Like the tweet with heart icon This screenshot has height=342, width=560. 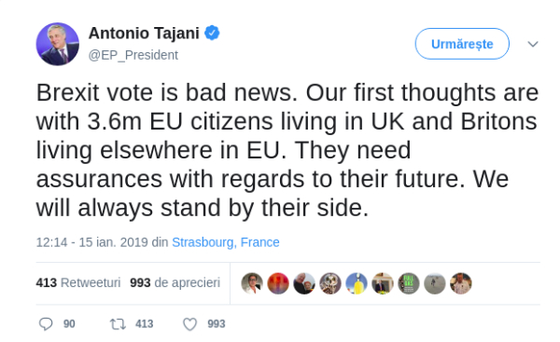click(x=190, y=323)
